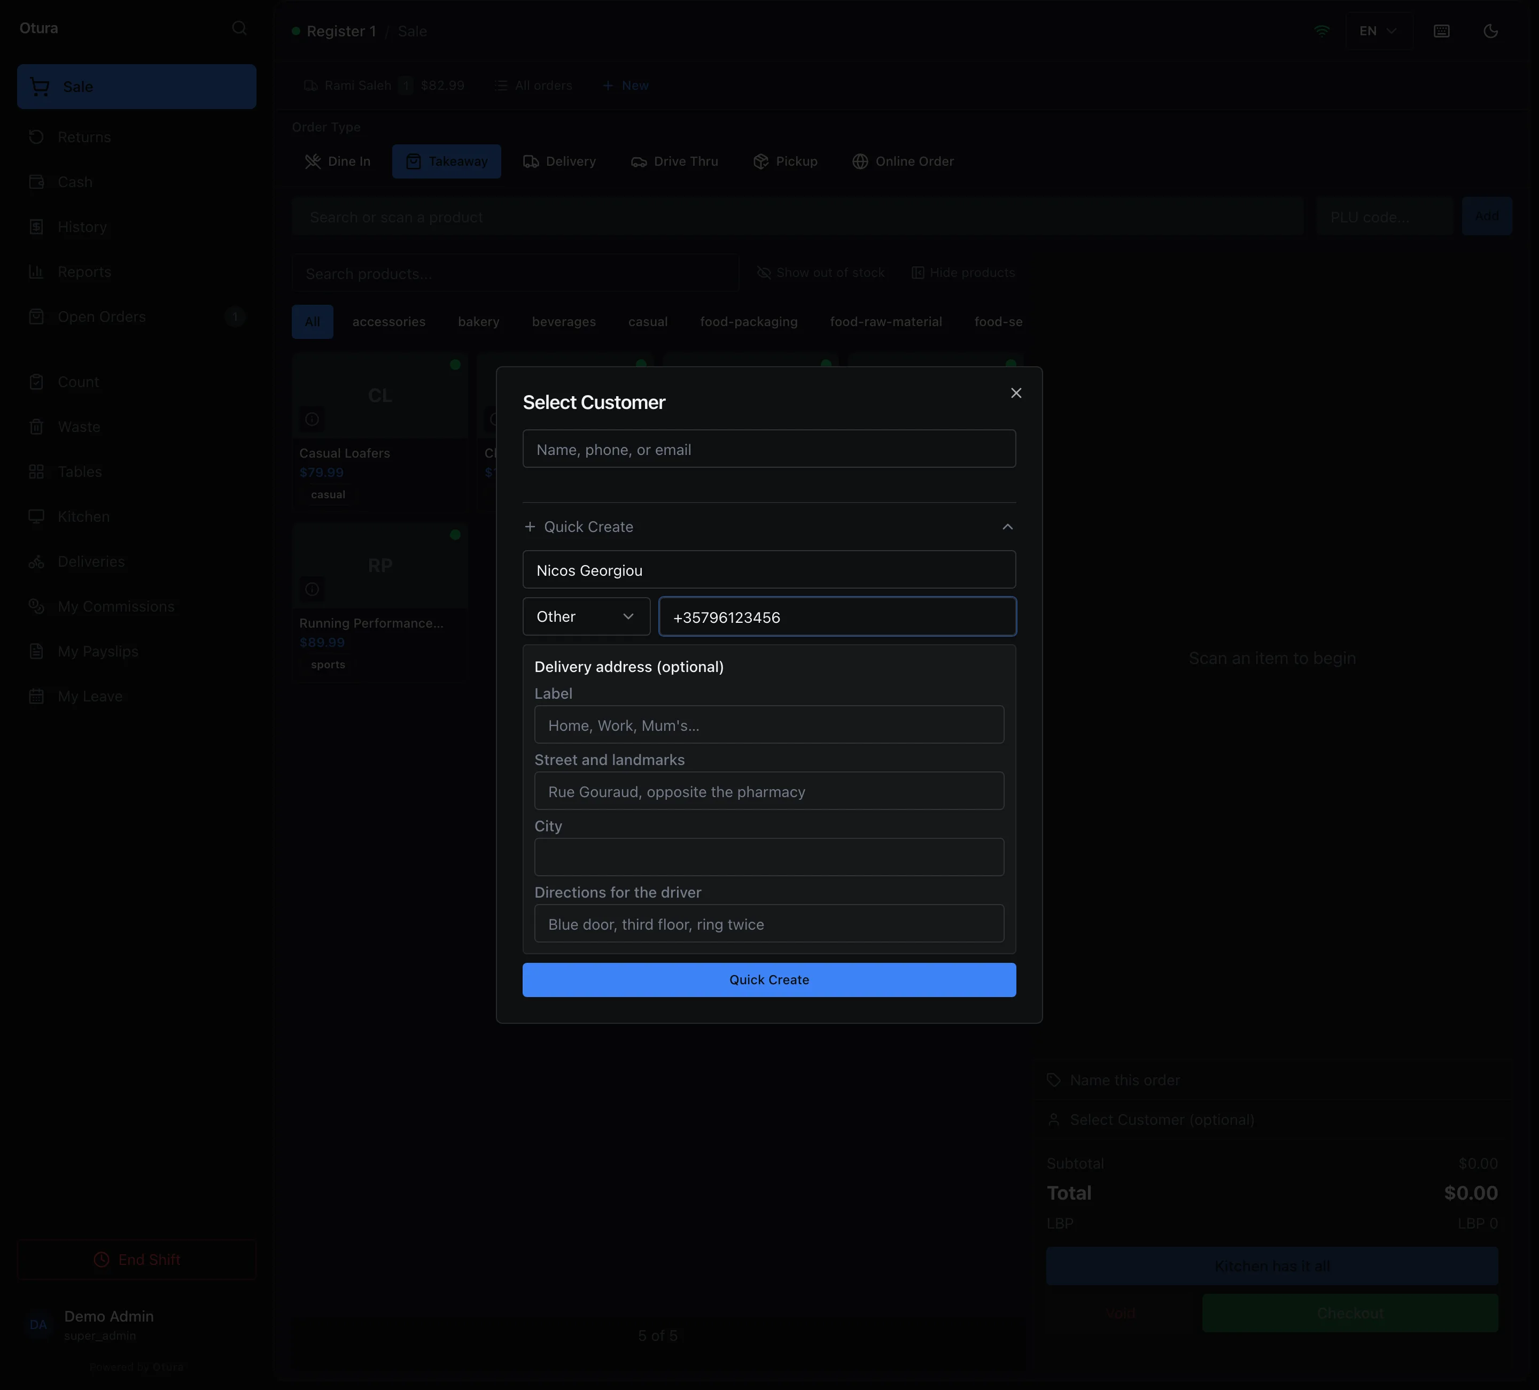Image resolution: width=1539 pixels, height=1390 pixels.
Task: Click the blue Quick Create button
Action: tap(769, 980)
